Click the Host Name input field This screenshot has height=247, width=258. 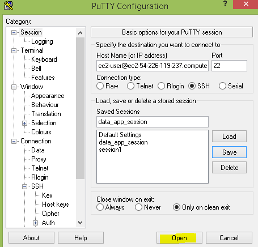[153, 66]
